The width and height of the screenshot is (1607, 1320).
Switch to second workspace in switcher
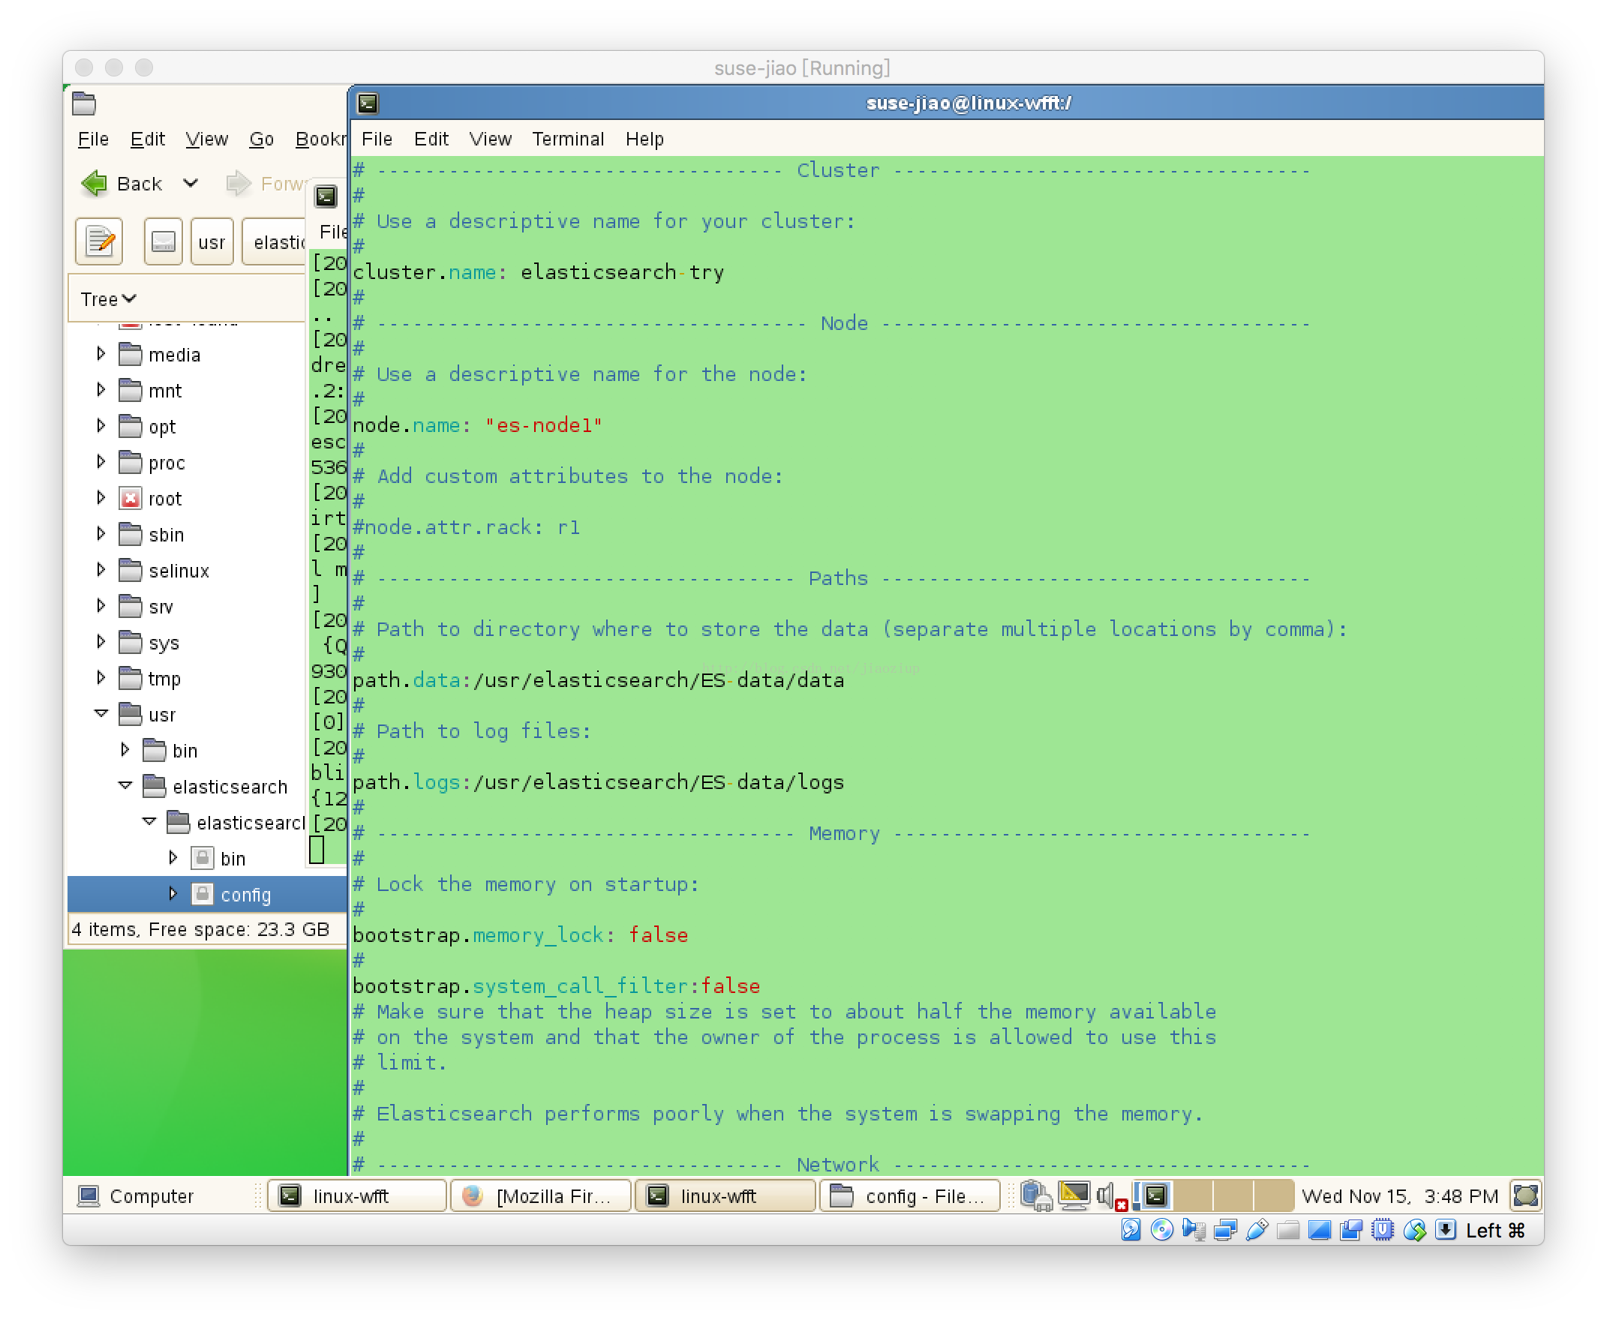click(x=1193, y=1196)
